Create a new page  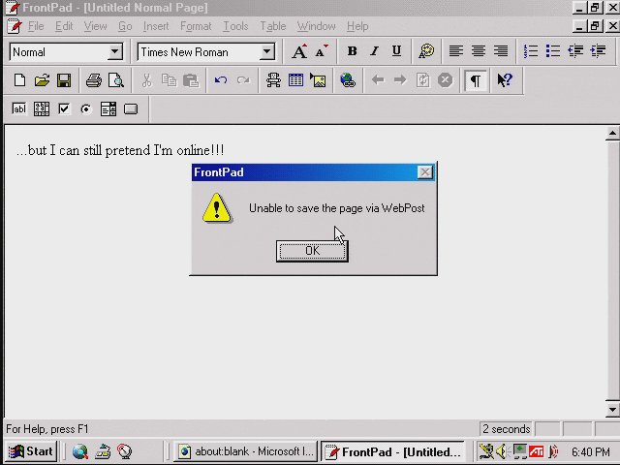(19, 80)
